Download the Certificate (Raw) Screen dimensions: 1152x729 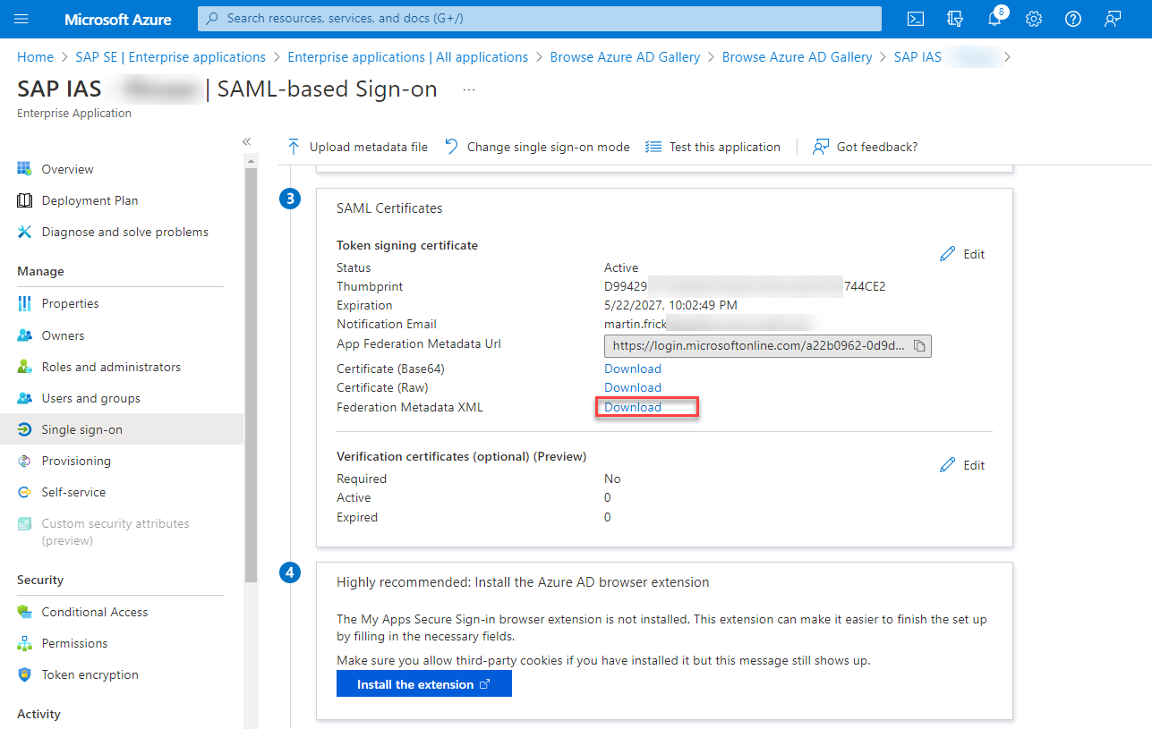pos(633,387)
